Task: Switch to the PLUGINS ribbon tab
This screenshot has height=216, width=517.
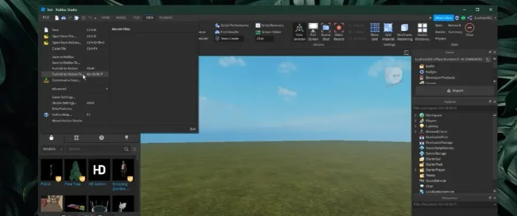Action: point(165,18)
